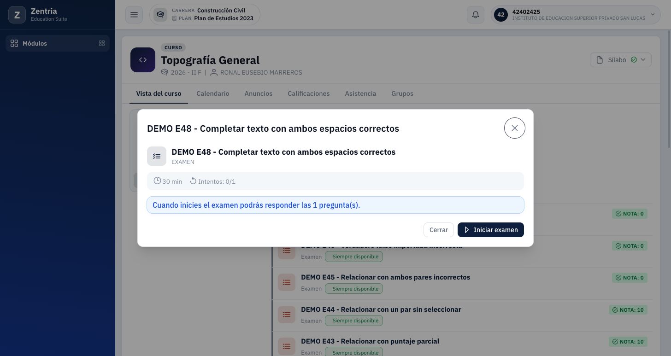Click the NOTA: 10 badge on DEMO E44 row
Screen dimensions: 671x356
coord(628,310)
